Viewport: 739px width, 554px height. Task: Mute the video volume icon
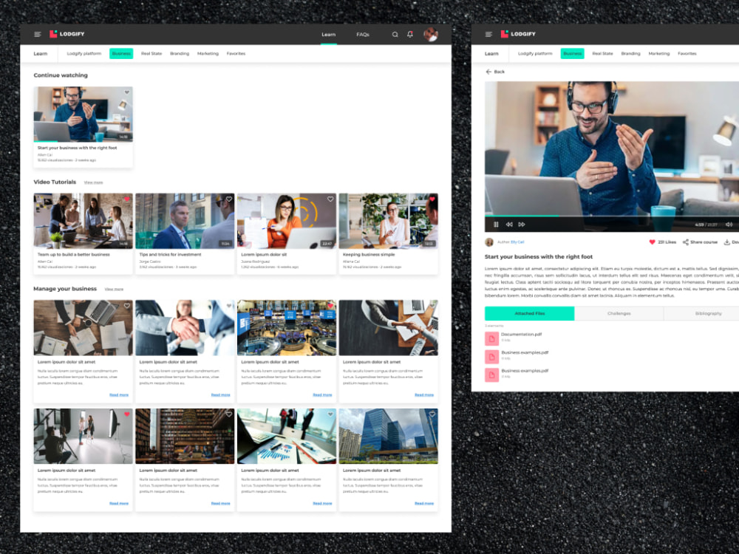click(x=729, y=225)
